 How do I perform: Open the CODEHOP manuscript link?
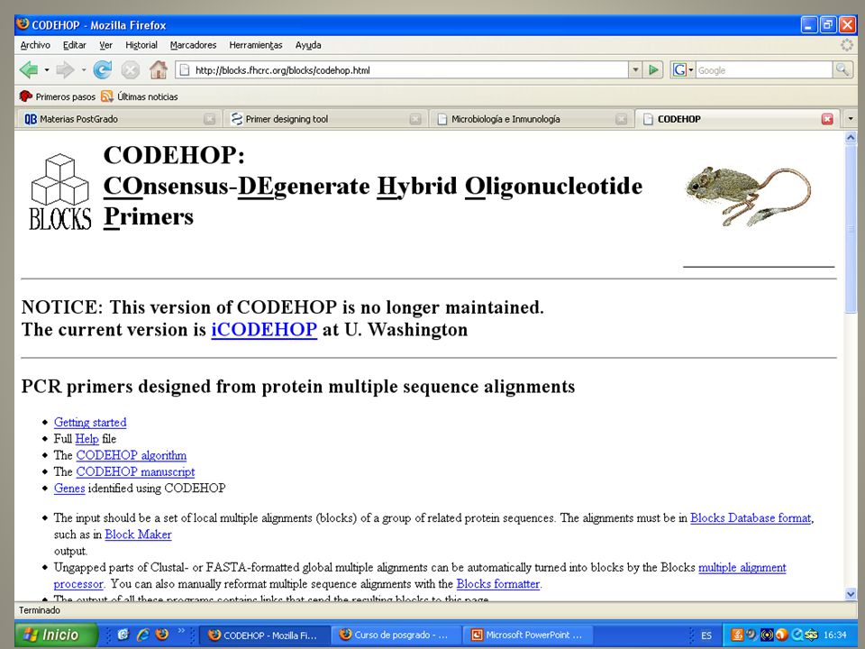point(135,471)
